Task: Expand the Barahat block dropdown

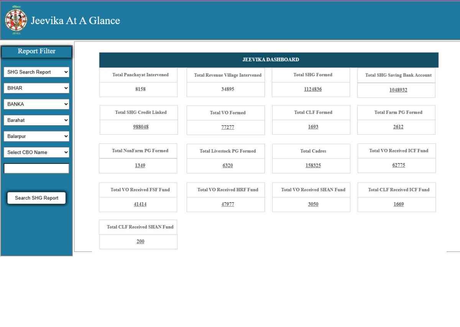Action: [36, 120]
